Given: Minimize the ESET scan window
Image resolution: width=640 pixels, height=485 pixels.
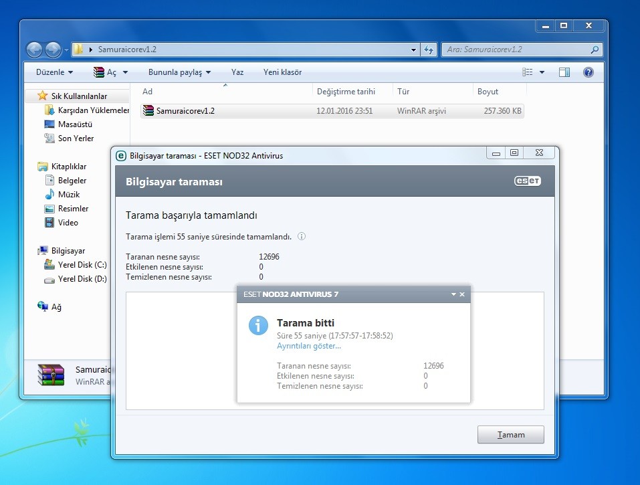Looking at the screenshot, I should coord(496,153).
